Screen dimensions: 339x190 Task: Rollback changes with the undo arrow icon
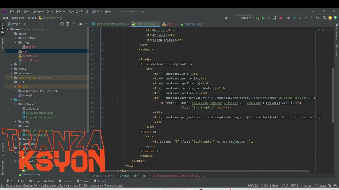click(317, 18)
